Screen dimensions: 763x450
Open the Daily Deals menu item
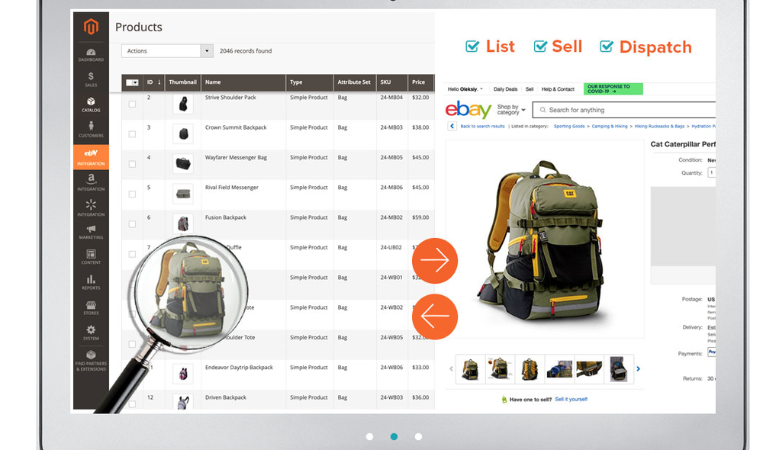pos(506,88)
